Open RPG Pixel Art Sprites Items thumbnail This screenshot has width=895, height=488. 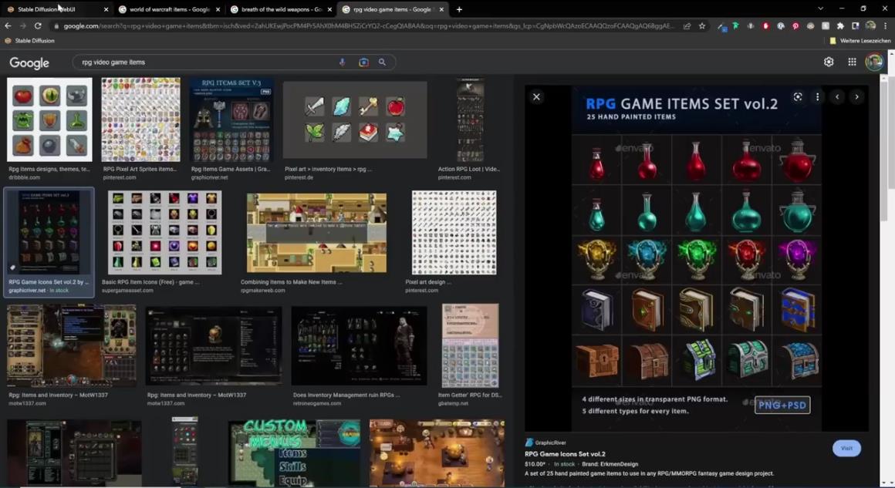(140, 119)
